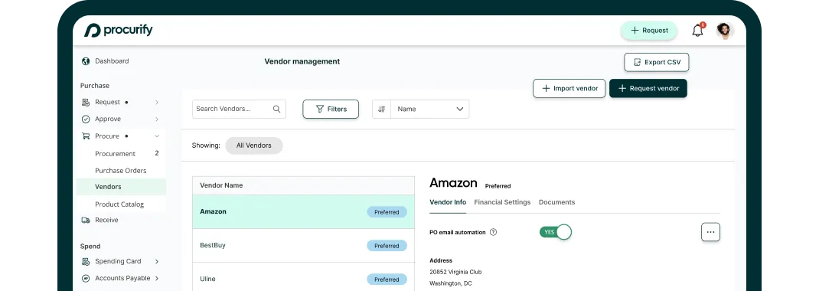The height and width of the screenshot is (291, 819).
Task: Click the sort order icon
Action: (381, 110)
